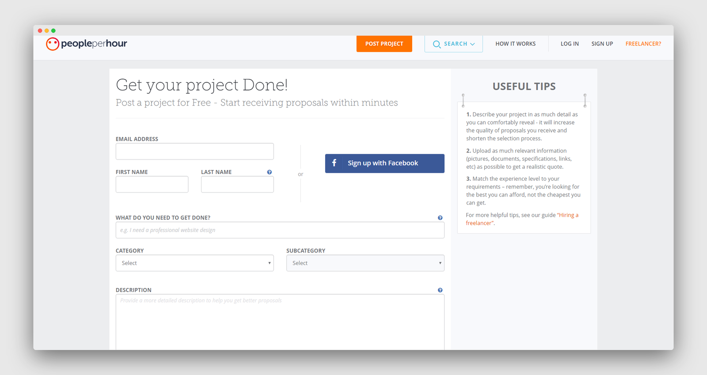Open the Freelancer? link
This screenshot has width=707, height=375.
click(x=643, y=44)
